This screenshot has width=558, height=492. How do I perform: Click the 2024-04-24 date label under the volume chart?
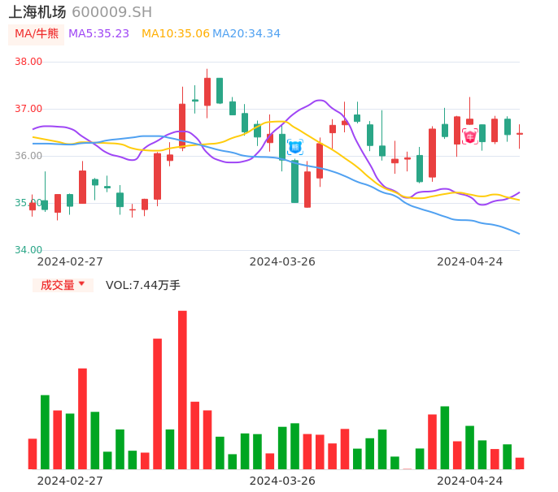470,481
